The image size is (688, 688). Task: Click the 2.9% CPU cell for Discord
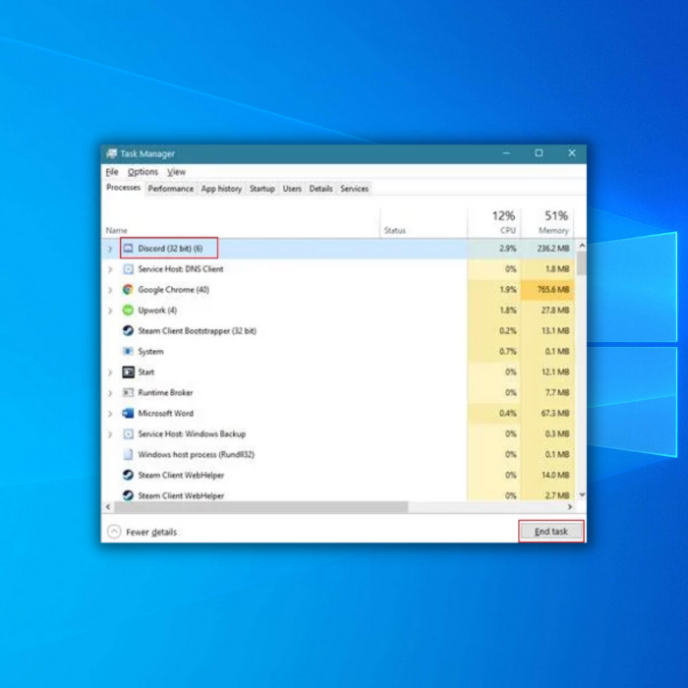click(494, 249)
